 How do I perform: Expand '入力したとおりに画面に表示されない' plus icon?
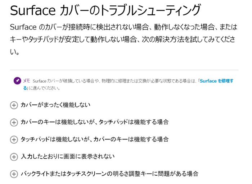(14, 157)
